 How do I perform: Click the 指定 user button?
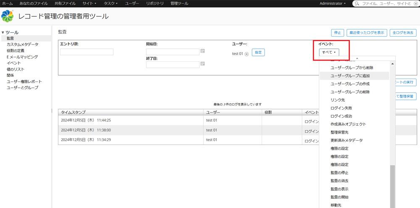(258, 53)
